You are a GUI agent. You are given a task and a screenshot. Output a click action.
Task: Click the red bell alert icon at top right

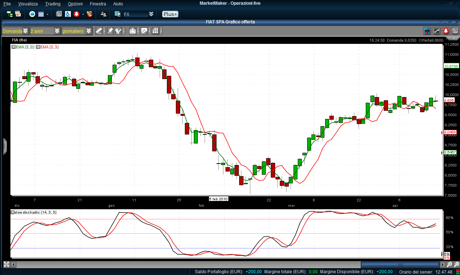click(x=446, y=31)
